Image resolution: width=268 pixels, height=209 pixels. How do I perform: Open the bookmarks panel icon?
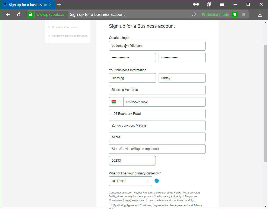click(209, 4)
